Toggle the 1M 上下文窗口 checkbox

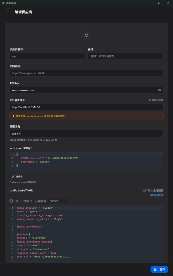click(11, 201)
